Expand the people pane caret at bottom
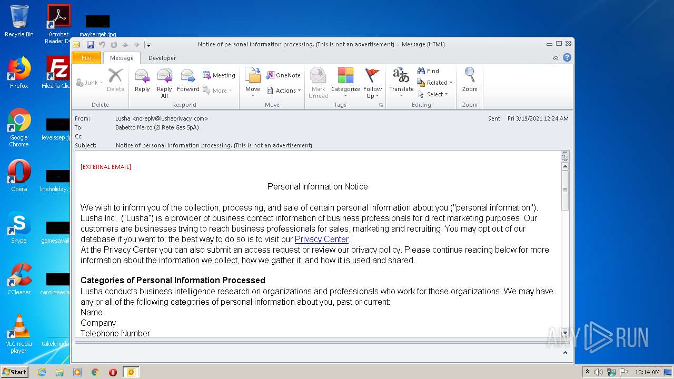The height and width of the screenshot is (379, 674). click(566, 353)
